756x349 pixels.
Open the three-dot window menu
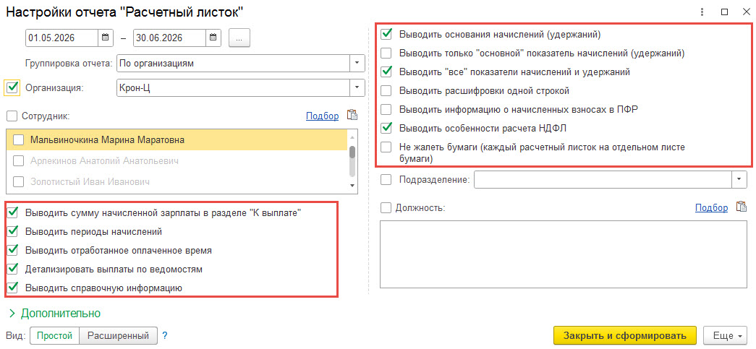pos(702,12)
